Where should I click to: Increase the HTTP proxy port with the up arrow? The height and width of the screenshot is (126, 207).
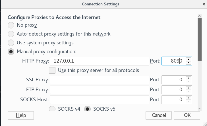point(189,59)
